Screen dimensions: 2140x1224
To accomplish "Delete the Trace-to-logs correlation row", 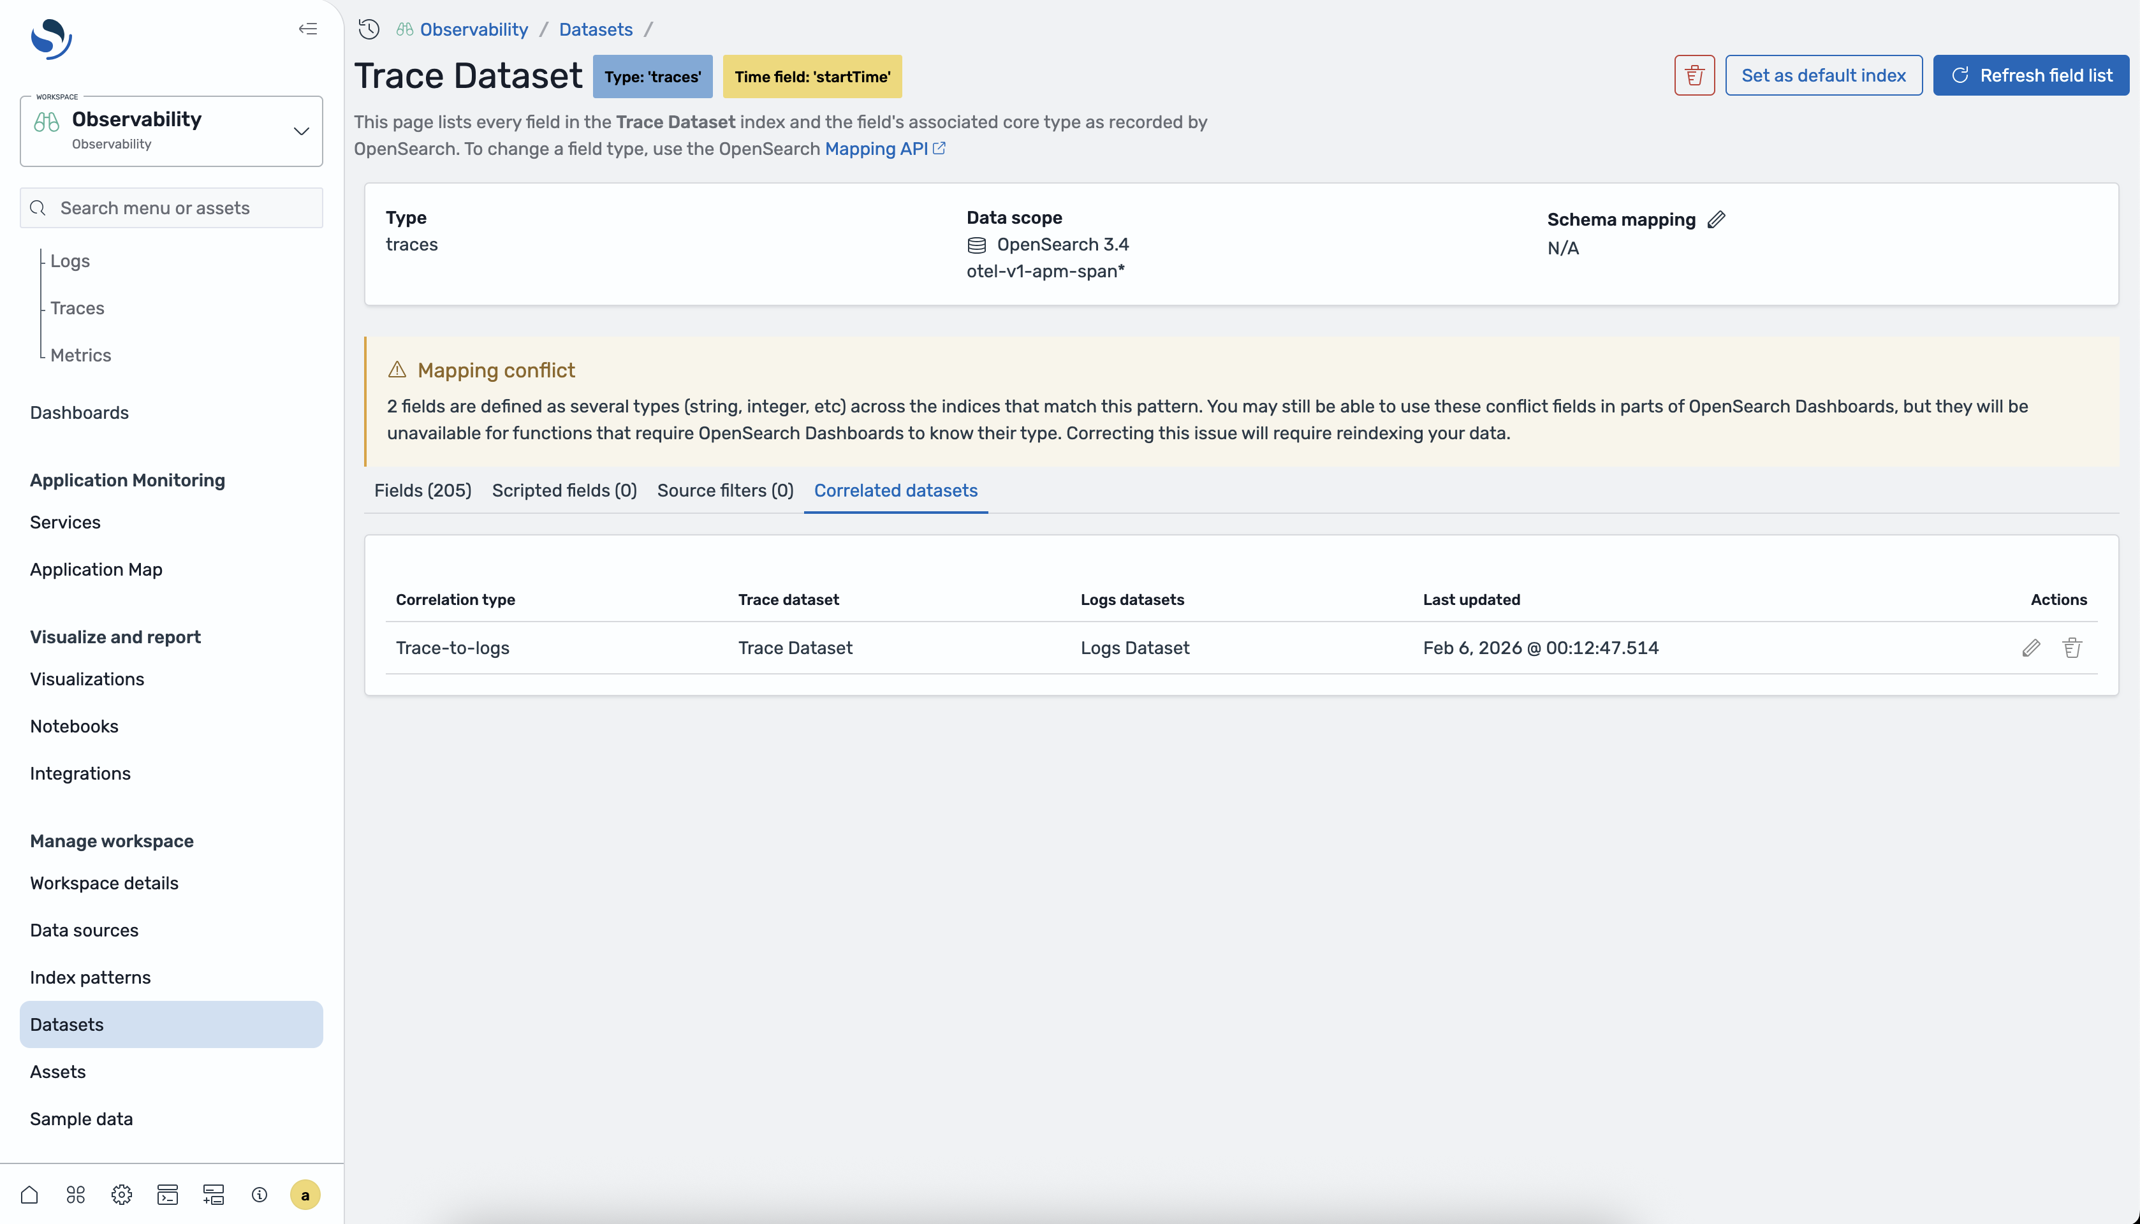I will point(2072,648).
